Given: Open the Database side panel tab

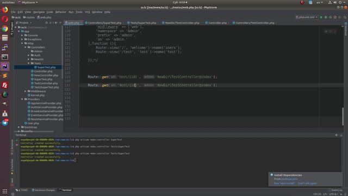Looking at the screenshot, I should tap(346, 29).
